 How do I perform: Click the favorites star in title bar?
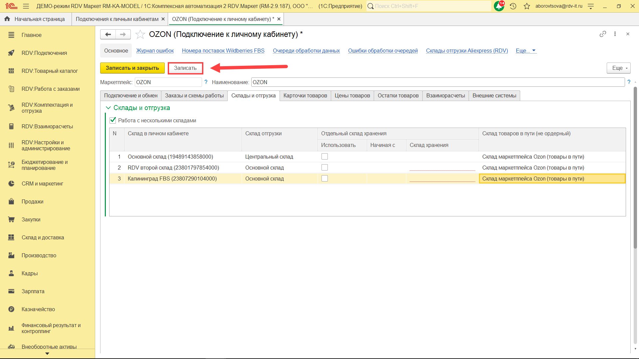[527, 6]
